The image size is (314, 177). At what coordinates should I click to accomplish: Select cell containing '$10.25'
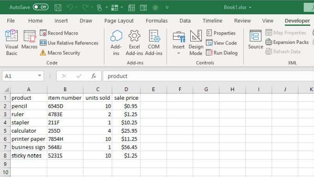point(126,122)
